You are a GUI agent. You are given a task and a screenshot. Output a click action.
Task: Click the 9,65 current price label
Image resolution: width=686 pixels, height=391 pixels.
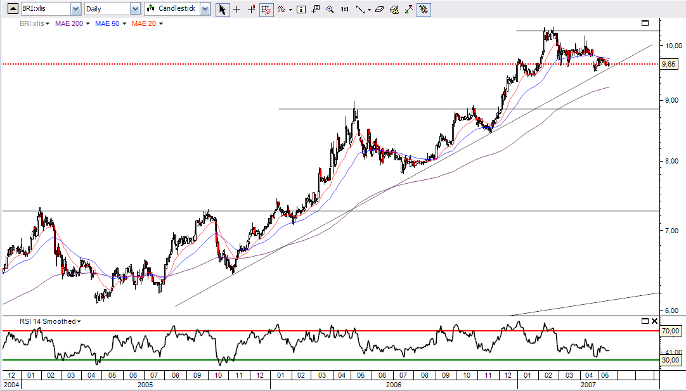tap(668, 64)
